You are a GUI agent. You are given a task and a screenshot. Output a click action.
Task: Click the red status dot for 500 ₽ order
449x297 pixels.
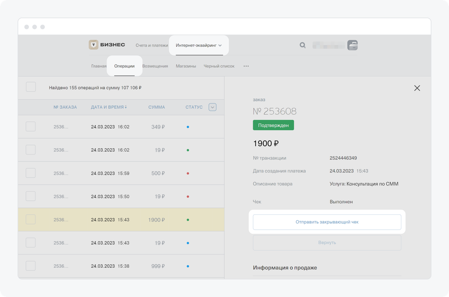(x=187, y=173)
